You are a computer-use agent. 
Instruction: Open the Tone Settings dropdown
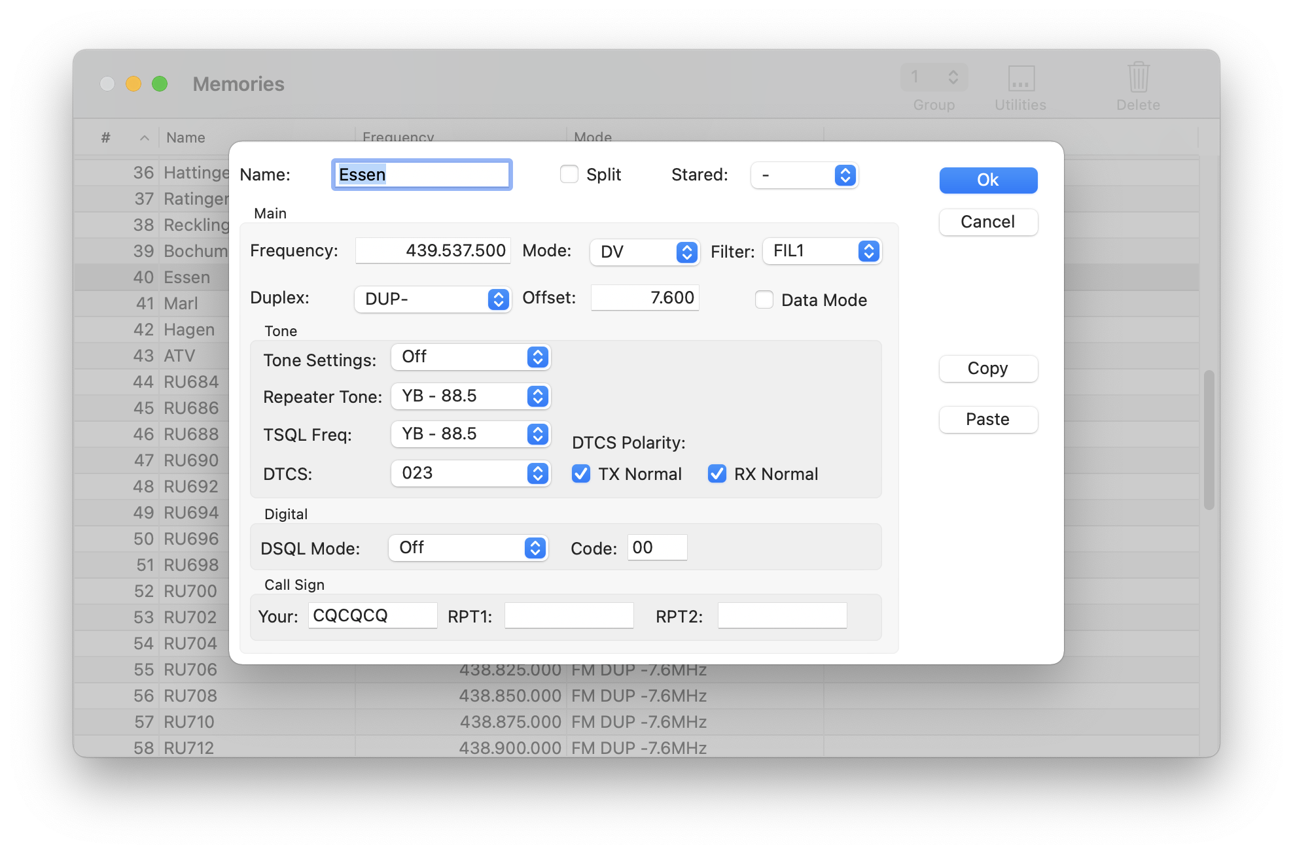470,357
